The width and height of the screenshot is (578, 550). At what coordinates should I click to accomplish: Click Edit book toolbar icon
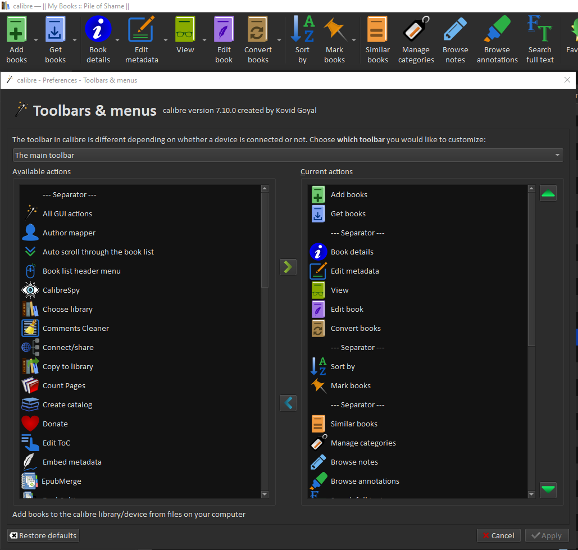[224, 29]
